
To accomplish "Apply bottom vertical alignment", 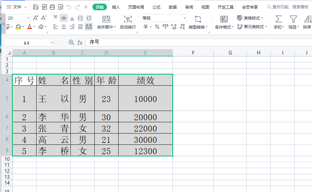I will [72, 18].
